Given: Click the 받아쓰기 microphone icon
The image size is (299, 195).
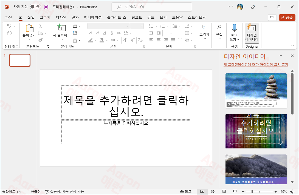Looking at the screenshot, I should (x=234, y=28).
